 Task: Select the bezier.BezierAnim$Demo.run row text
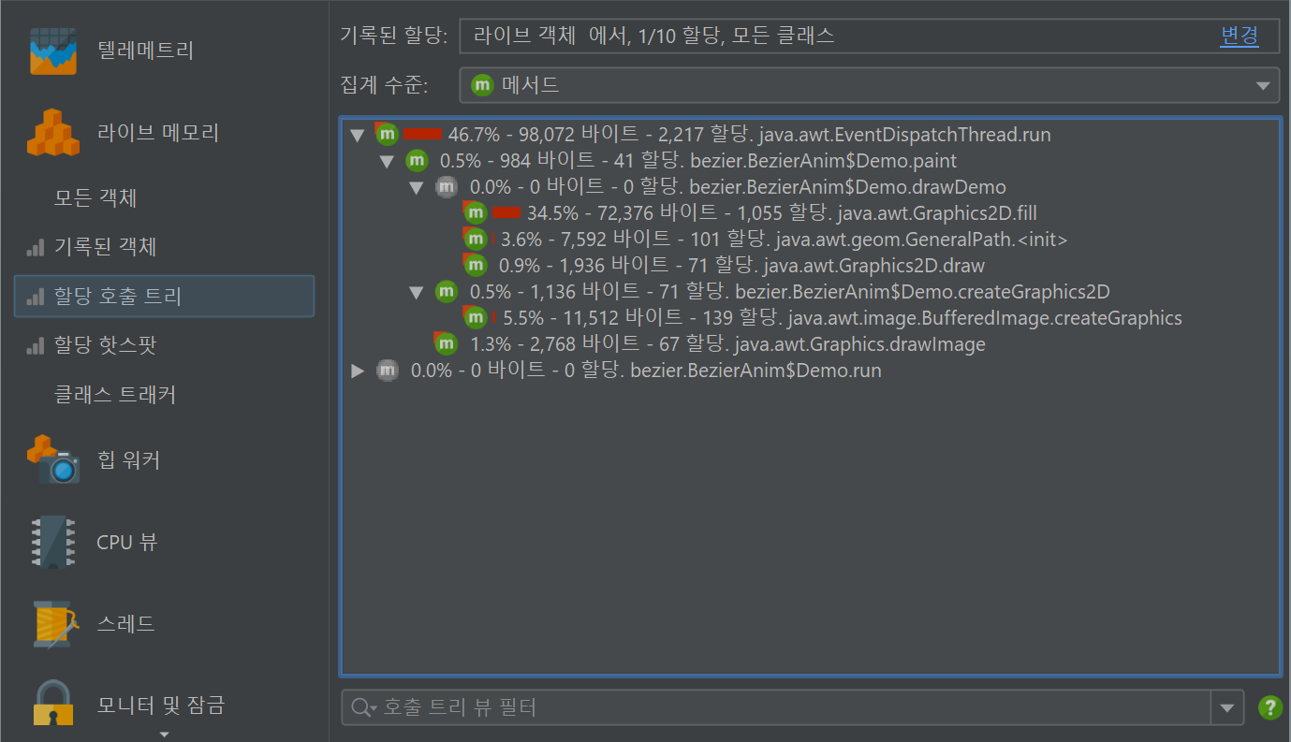coord(646,371)
